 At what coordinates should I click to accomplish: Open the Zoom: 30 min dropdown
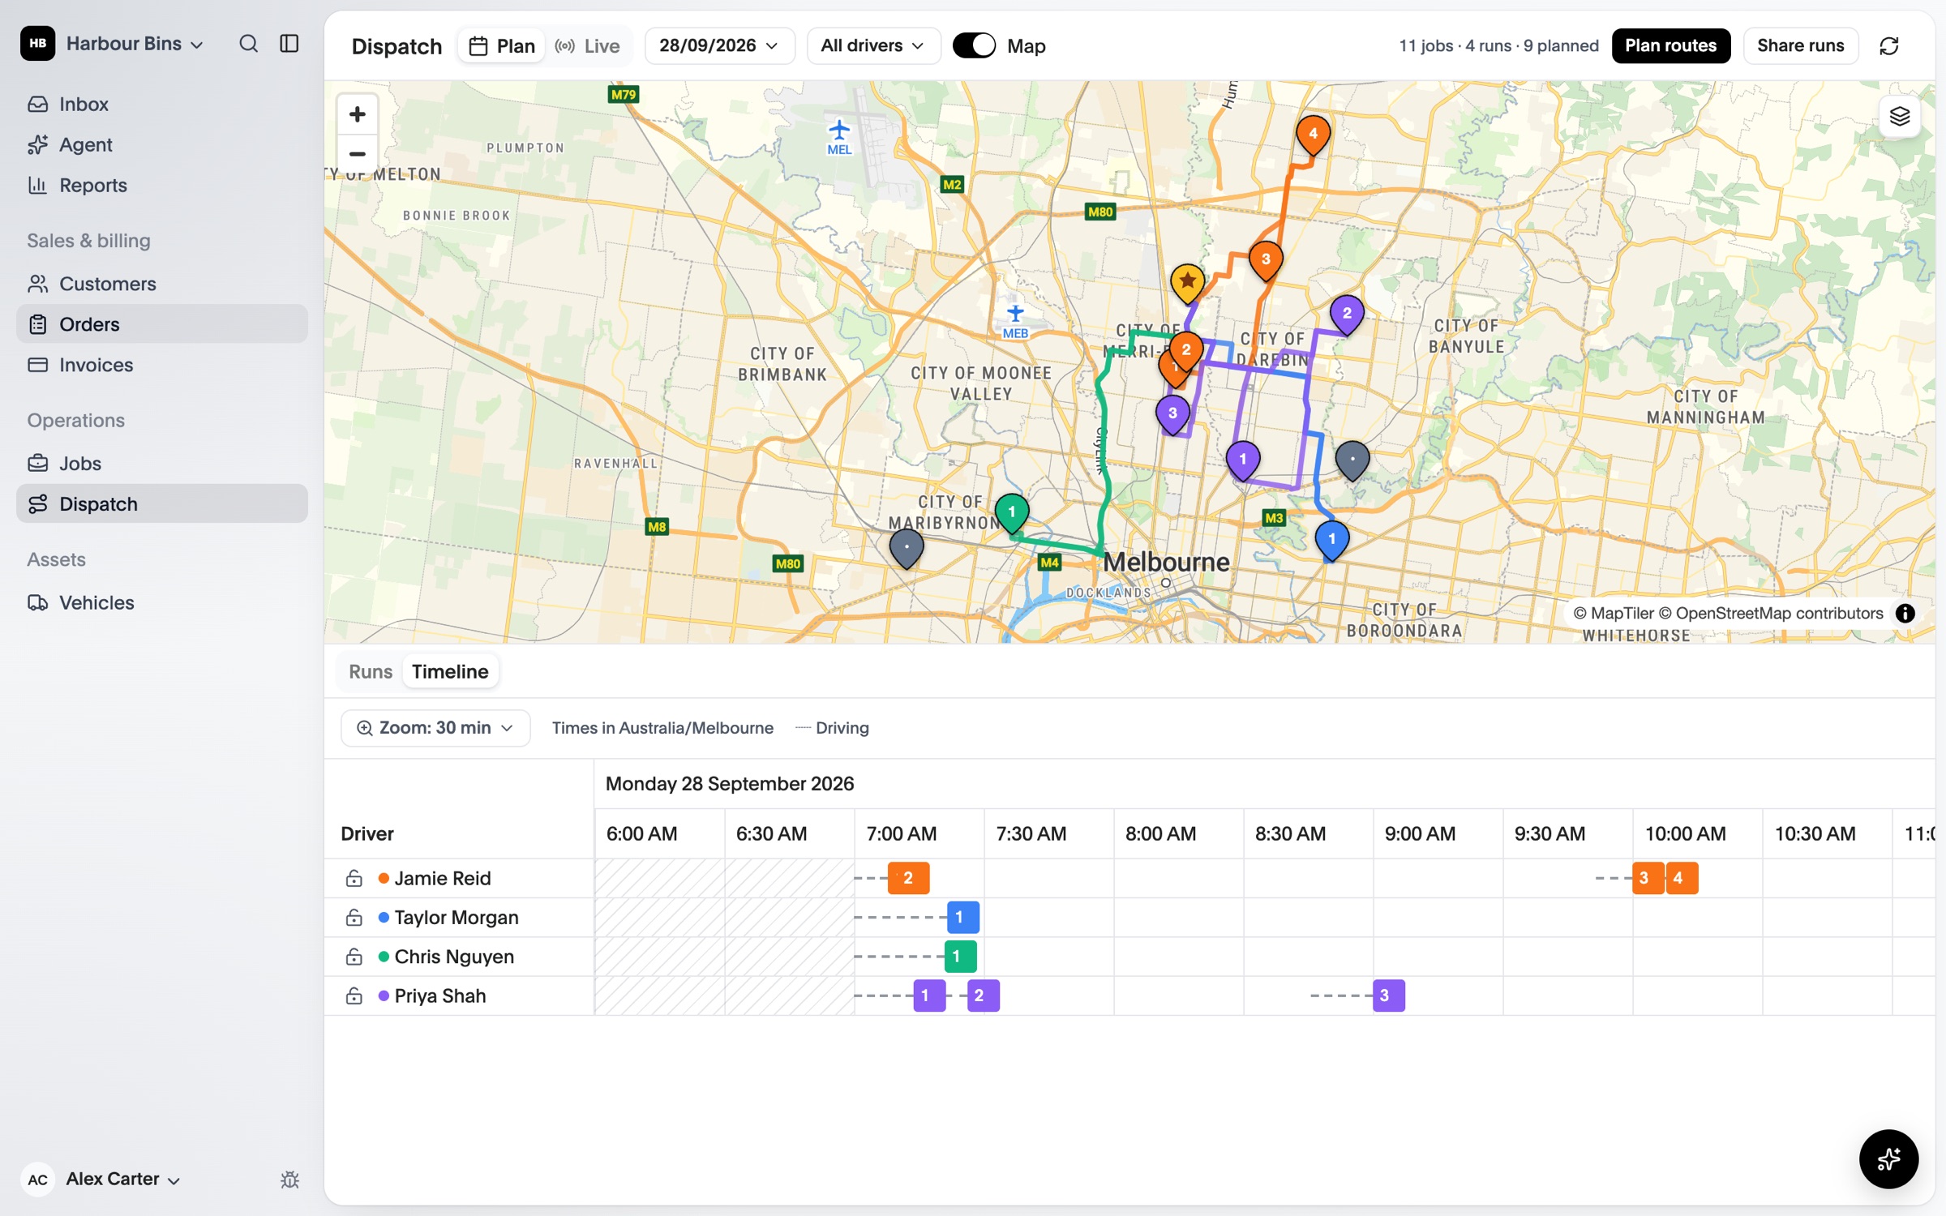click(x=435, y=728)
